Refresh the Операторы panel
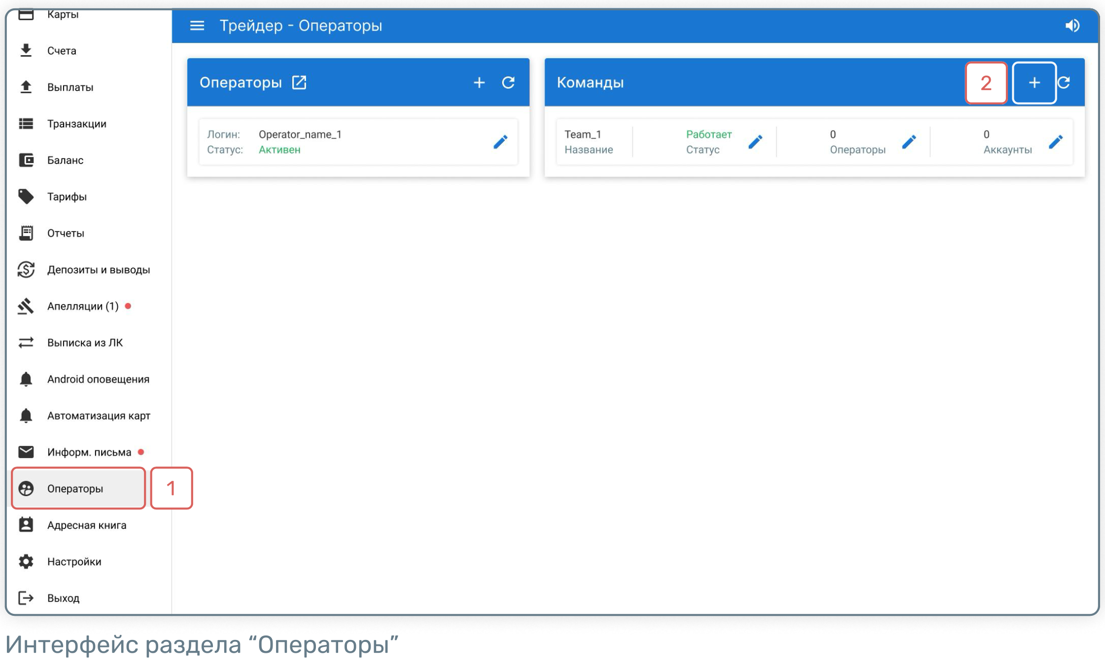This screenshot has width=1105, height=670. [509, 82]
